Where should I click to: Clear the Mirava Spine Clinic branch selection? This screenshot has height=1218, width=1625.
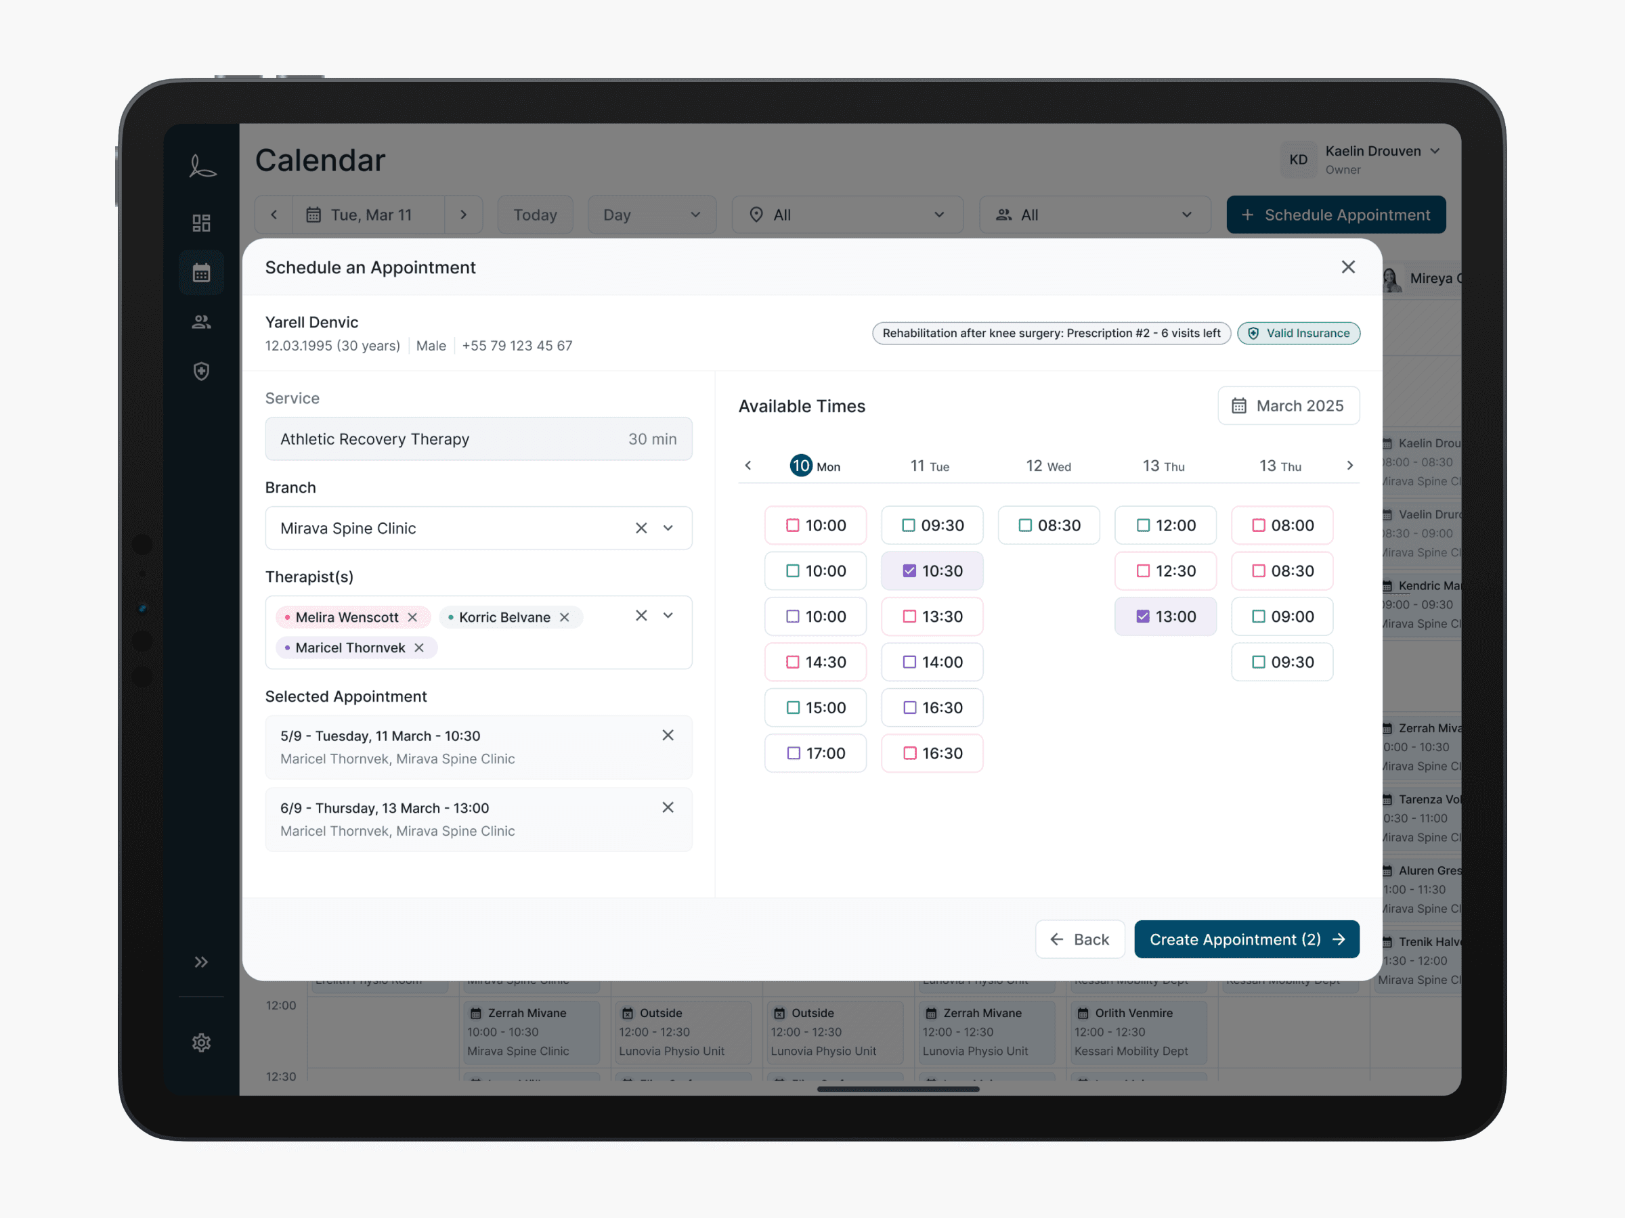coord(641,528)
